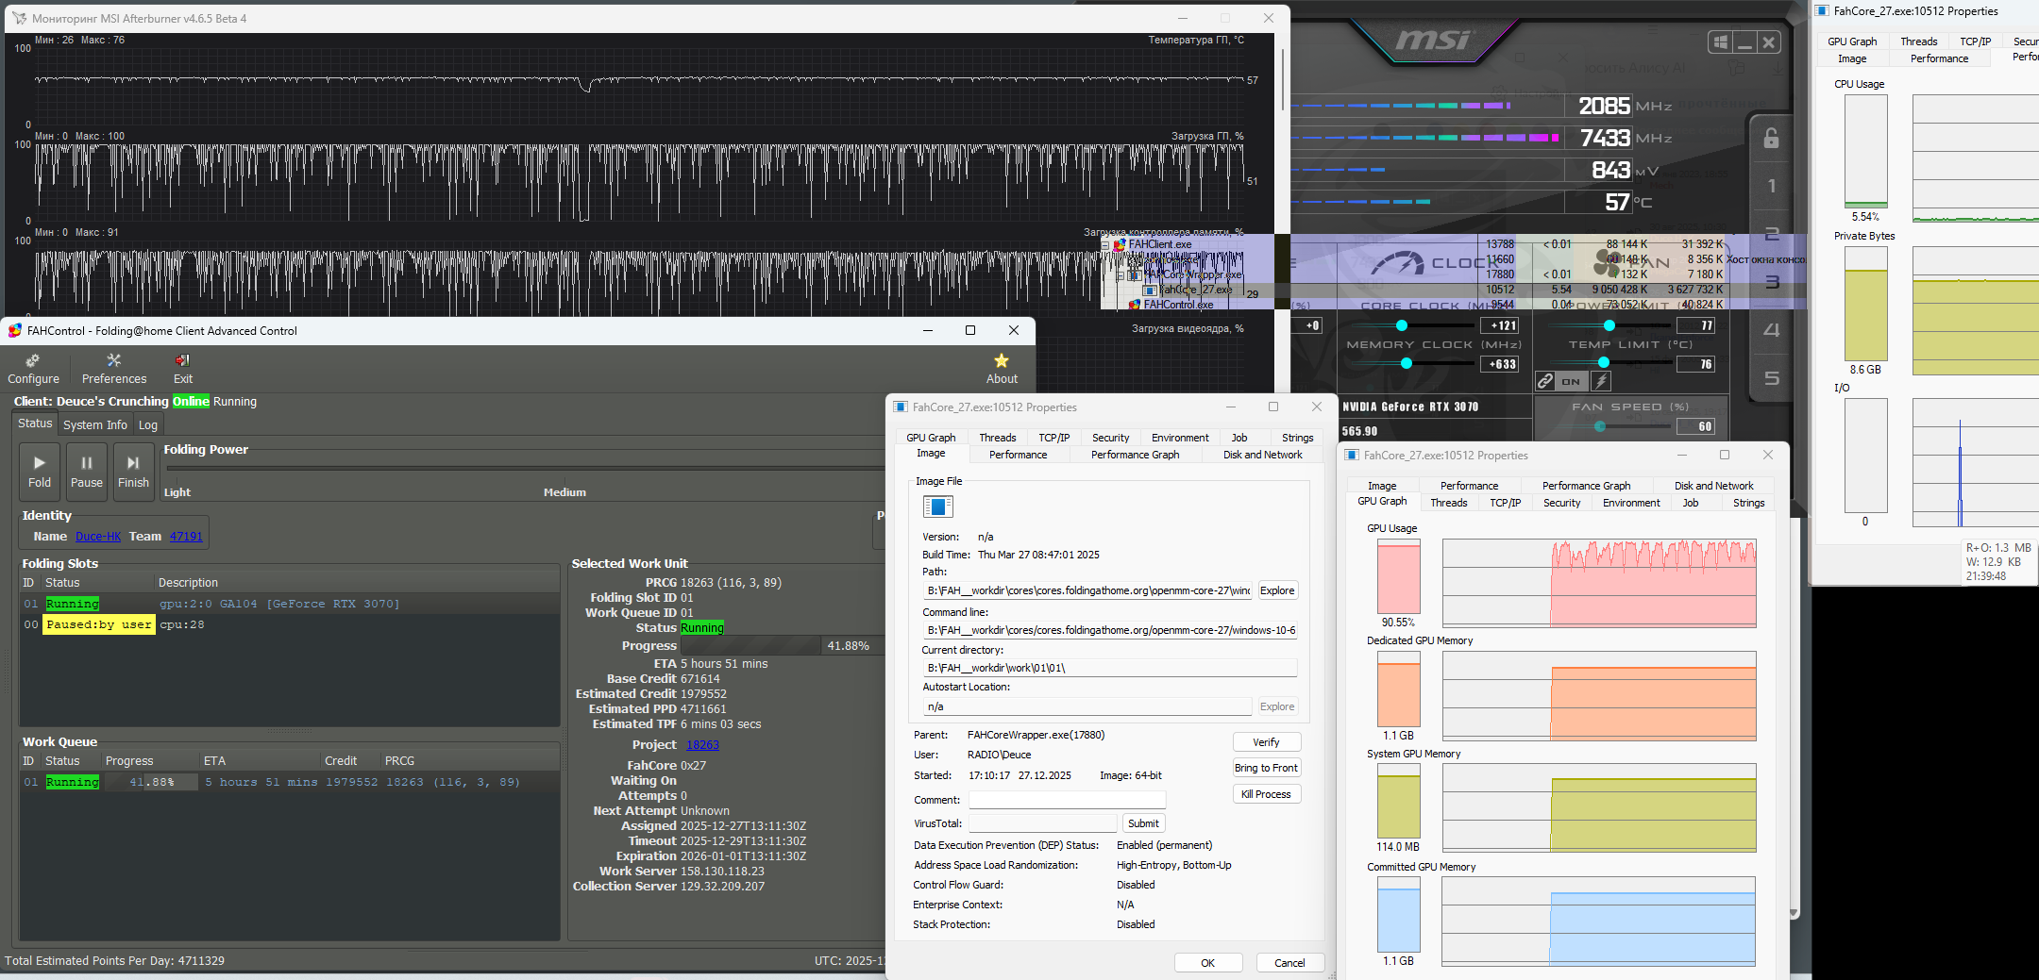Click the link chain icon in MSI Afterburner
This screenshot has height=980, width=2039.
[x=1545, y=381]
